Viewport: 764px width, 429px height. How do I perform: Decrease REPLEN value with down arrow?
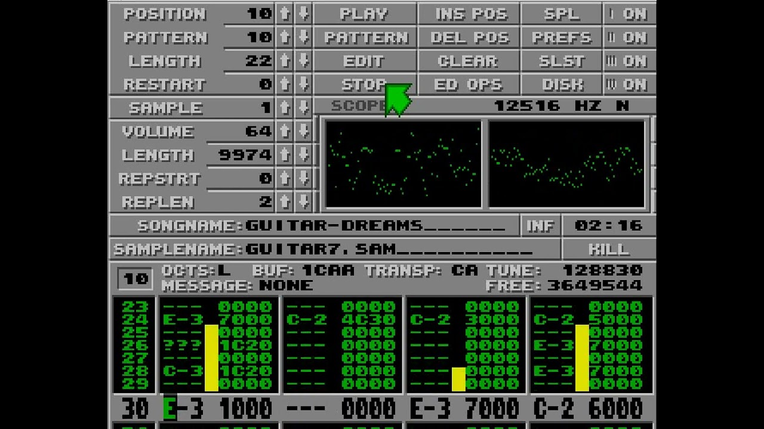click(303, 202)
